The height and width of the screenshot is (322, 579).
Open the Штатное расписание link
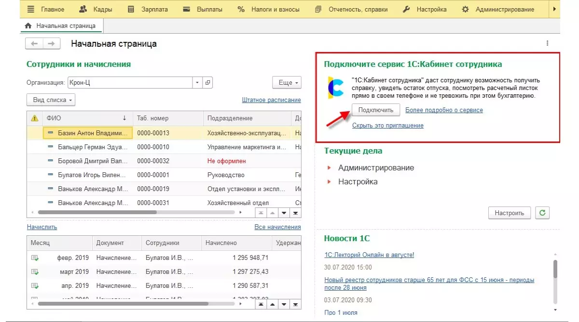(271, 100)
